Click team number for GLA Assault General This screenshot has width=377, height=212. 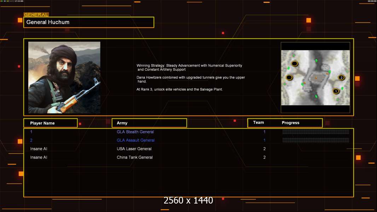tap(265, 140)
